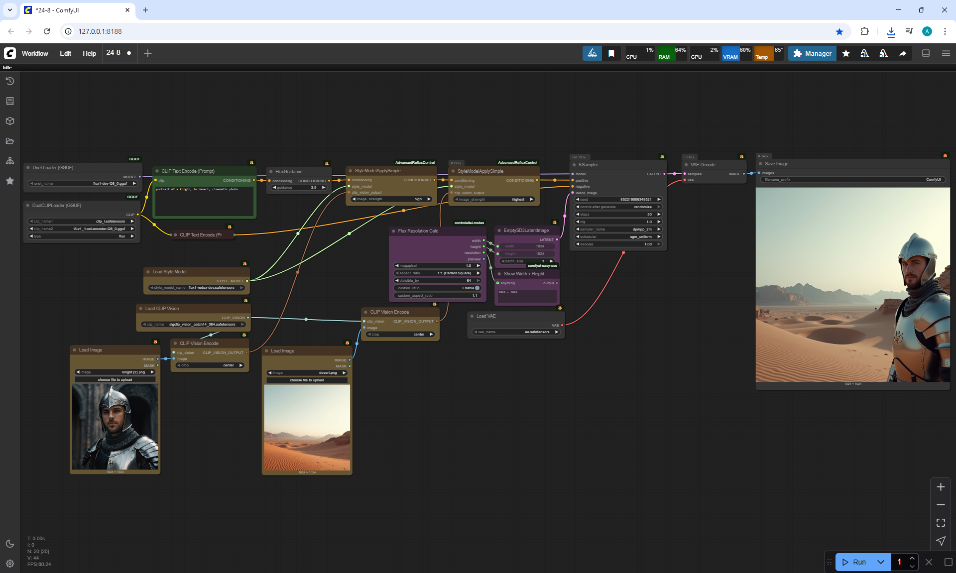Click the fit view canvas icon
The image size is (956, 573).
tap(941, 523)
